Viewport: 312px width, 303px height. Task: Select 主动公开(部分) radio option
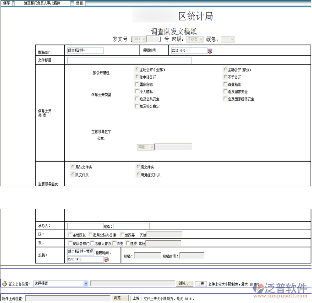tap(225, 69)
